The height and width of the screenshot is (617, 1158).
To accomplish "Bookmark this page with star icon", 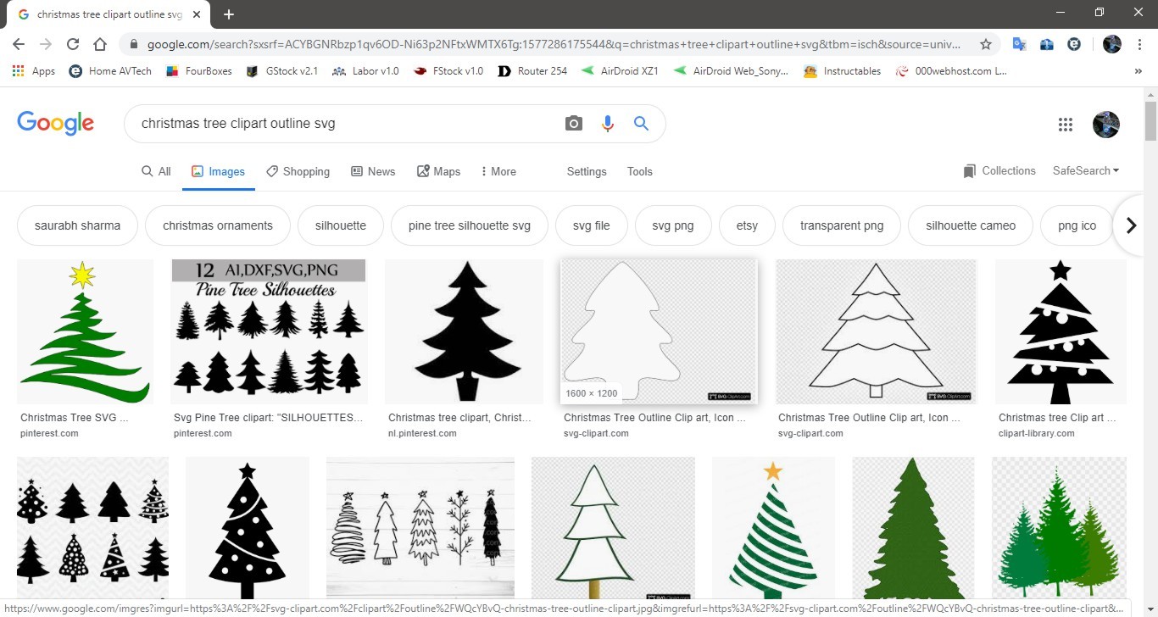I will click(986, 45).
